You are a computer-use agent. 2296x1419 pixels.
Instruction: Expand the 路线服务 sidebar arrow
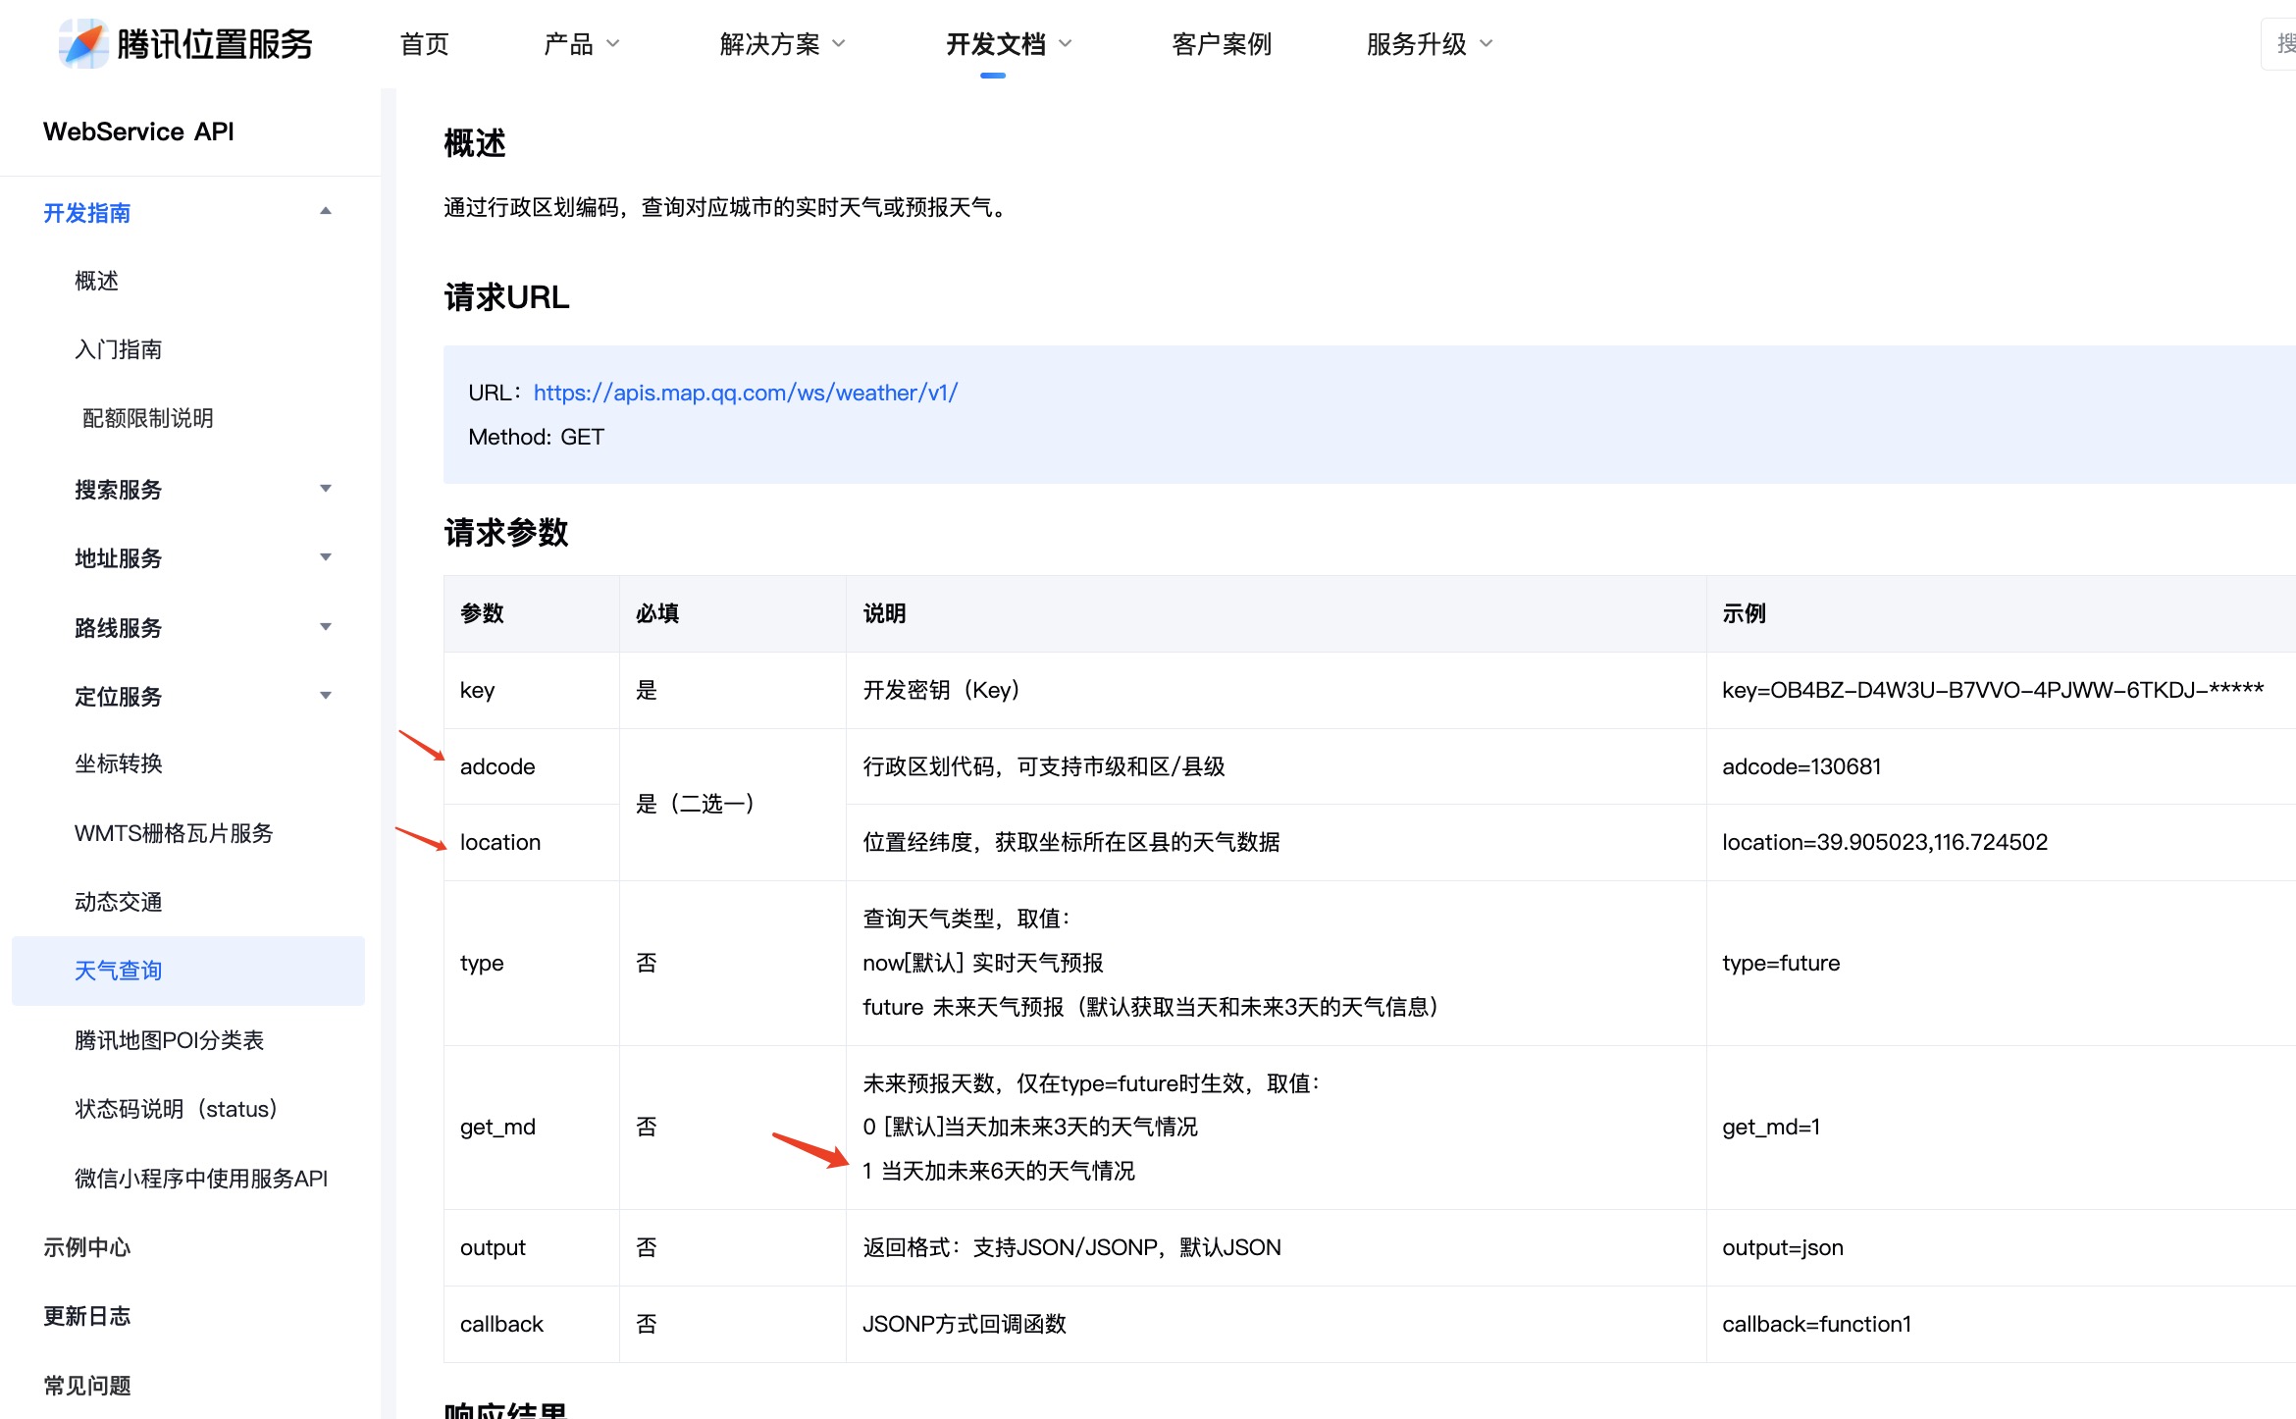(326, 627)
